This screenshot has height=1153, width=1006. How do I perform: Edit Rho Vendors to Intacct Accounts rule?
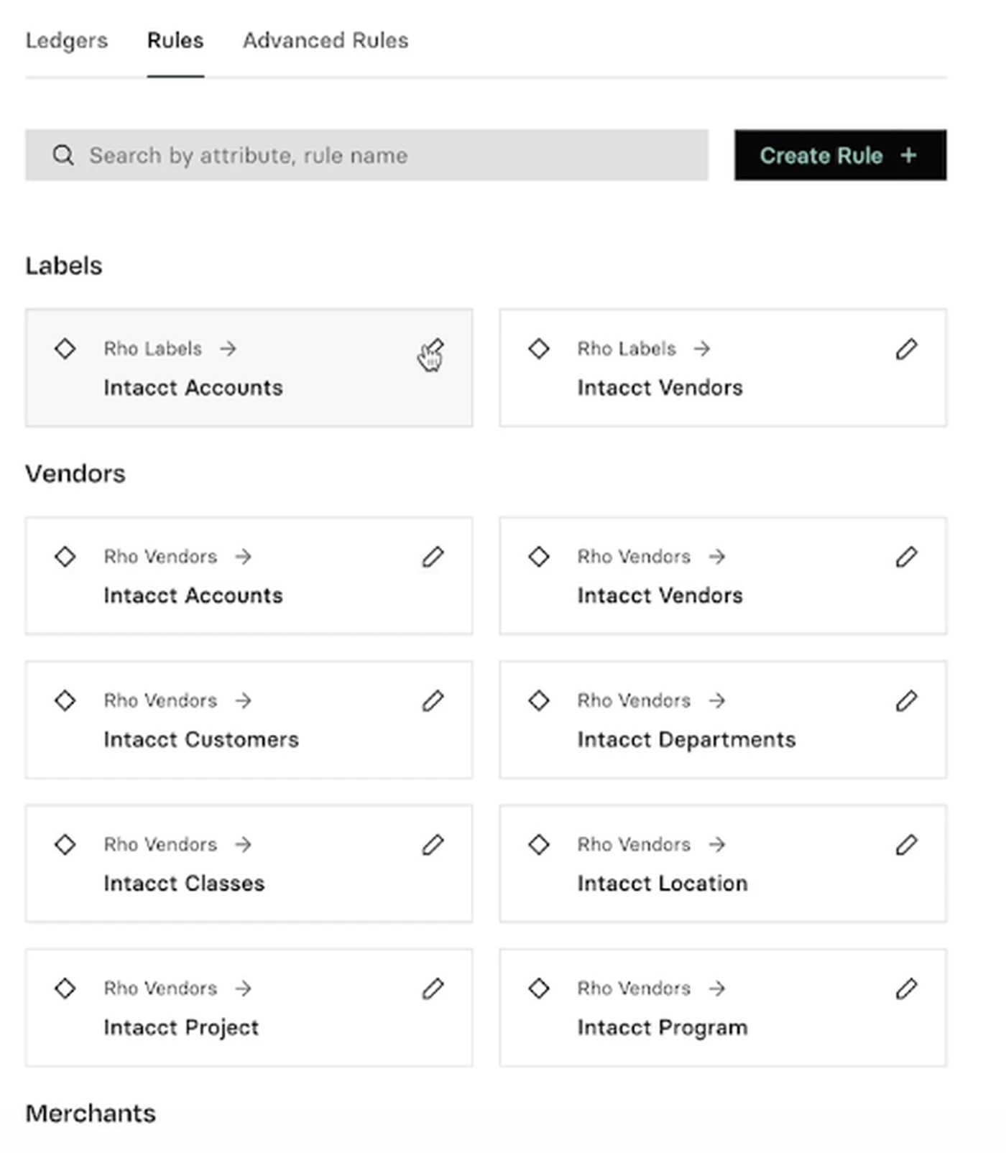coord(433,557)
